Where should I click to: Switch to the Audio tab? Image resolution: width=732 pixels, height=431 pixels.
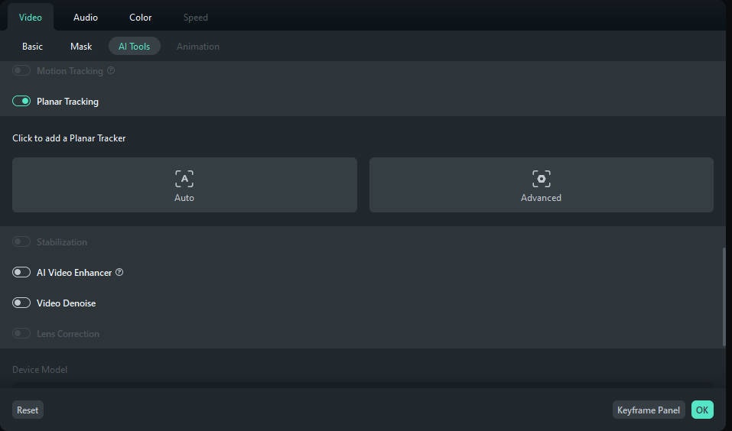tap(86, 18)
